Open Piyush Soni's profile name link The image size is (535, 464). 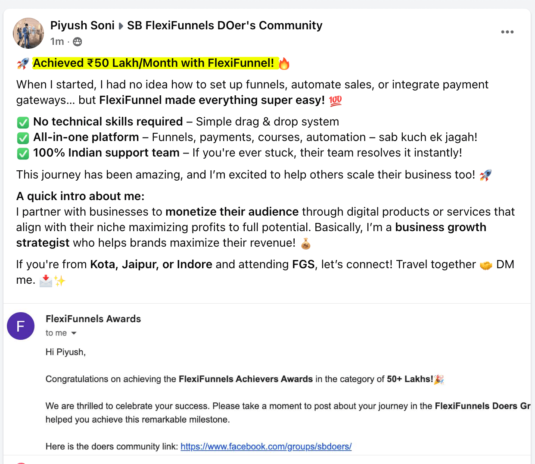click(x=82, y=25)
